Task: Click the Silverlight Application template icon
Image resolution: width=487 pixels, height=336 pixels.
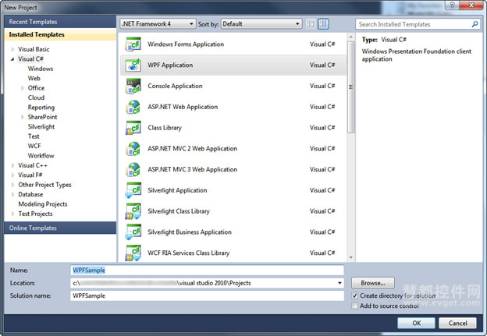Action: tap(133, 190)
